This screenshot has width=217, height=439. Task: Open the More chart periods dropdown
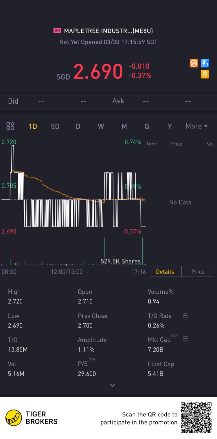(196, 126)
